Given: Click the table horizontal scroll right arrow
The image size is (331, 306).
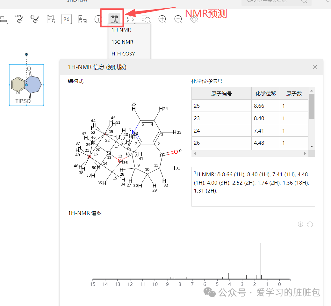Looking at the screenshot, I should pos(305,154).
